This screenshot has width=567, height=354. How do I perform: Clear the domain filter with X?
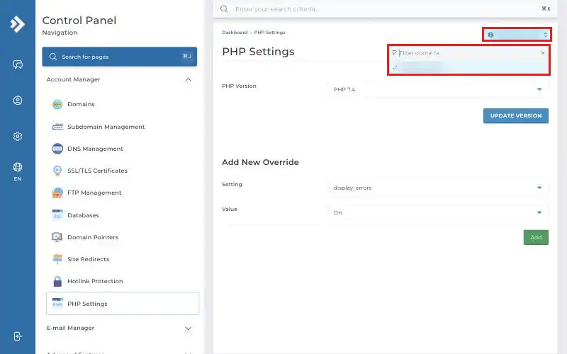pos(542,53)
